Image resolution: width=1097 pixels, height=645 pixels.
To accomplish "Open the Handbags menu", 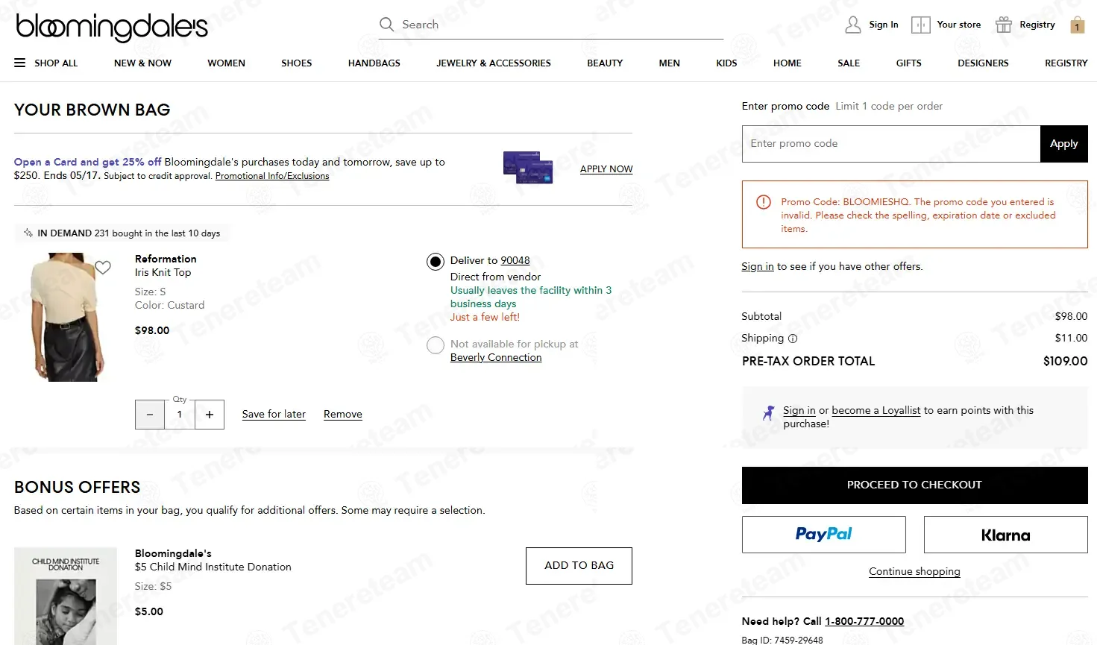I will pyautogui.click(x=374, y=63).
